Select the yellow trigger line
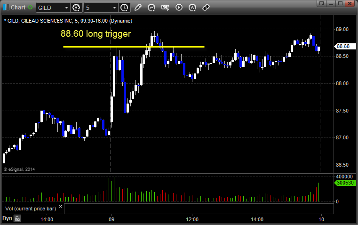Image resolution: width=358 pixels, height=225 pixels. [x=134, y=47]
